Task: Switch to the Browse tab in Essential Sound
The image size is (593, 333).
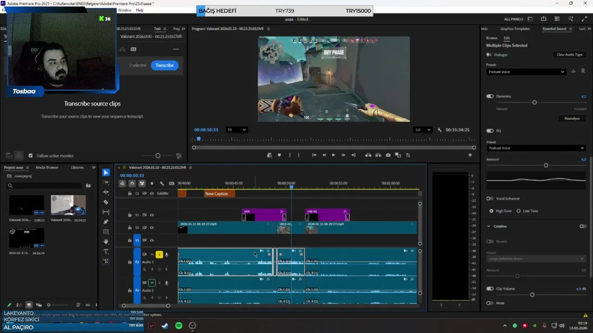Action: point(492,38)
